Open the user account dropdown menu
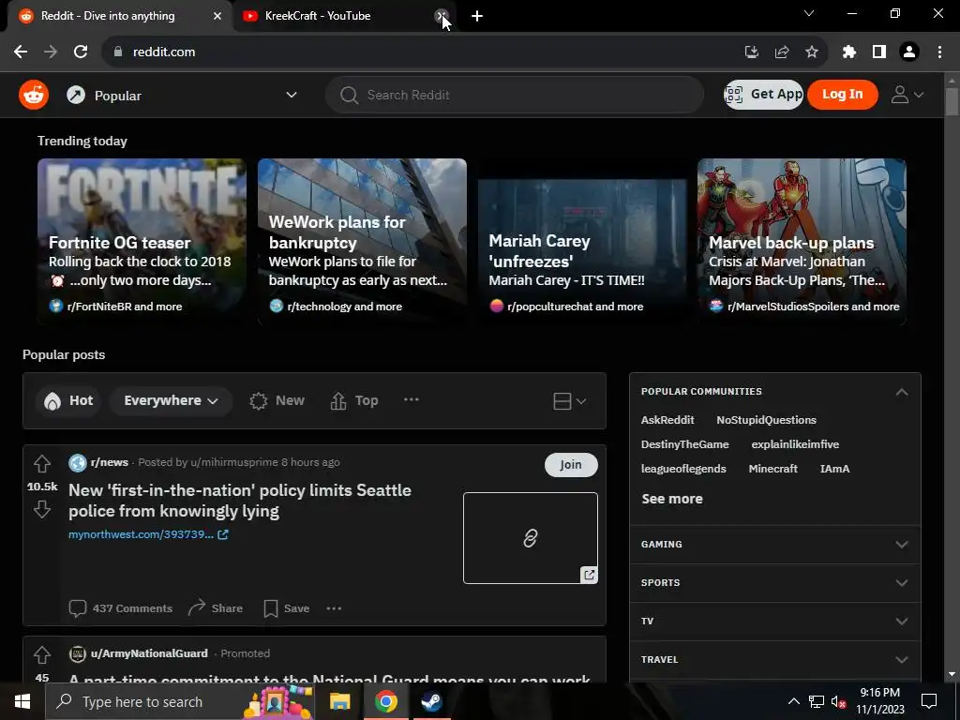This screenshot has width=960, height=720. coord(907,95)
